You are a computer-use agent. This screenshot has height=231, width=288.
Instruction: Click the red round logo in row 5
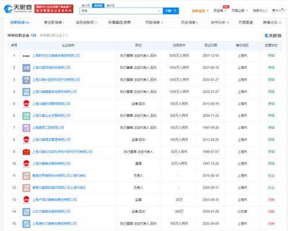tap(26, 104)
